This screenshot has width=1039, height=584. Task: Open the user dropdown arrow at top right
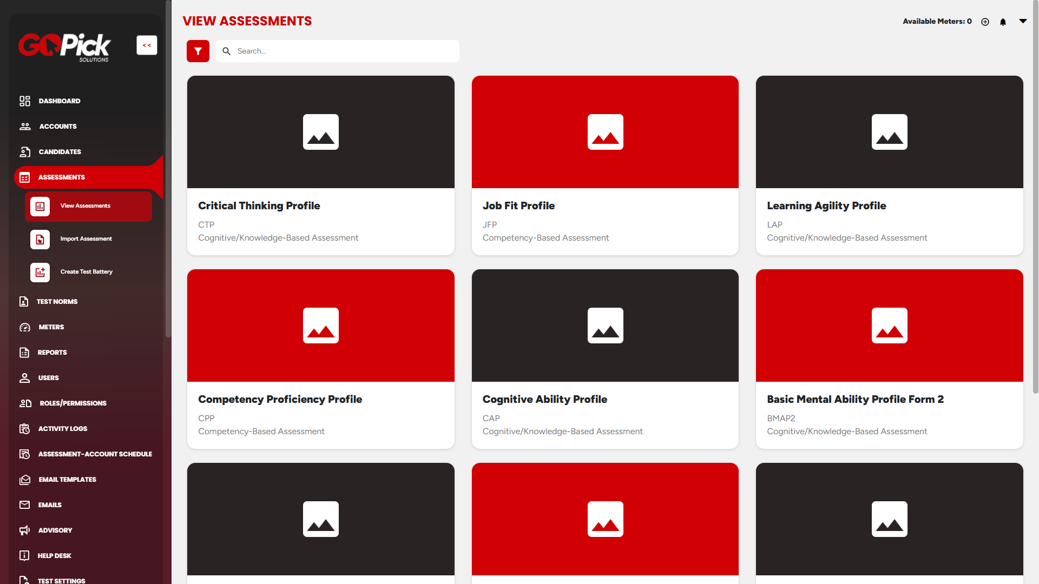1023,21
